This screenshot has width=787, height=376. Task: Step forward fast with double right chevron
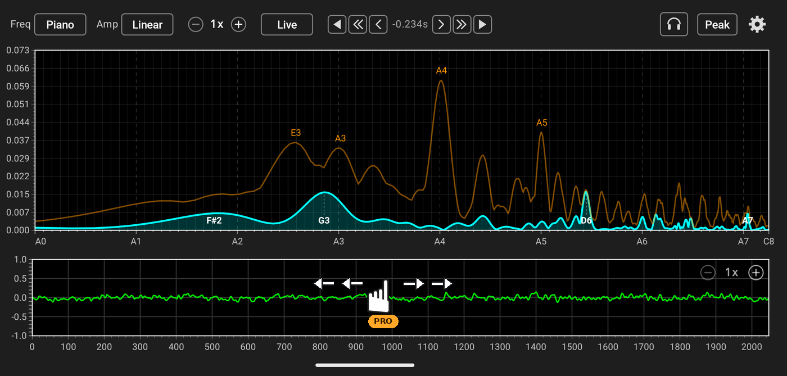[x=462, y=25]
